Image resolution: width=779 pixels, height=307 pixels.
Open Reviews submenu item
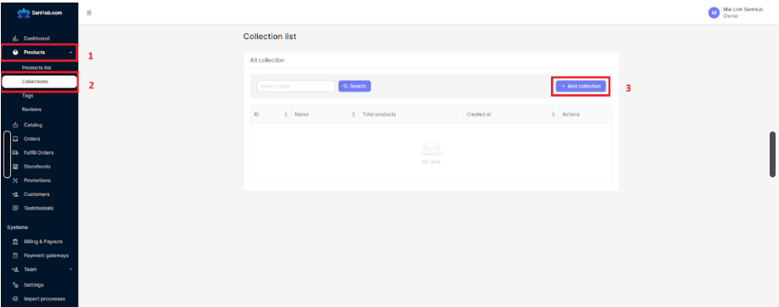pos(31,109)
